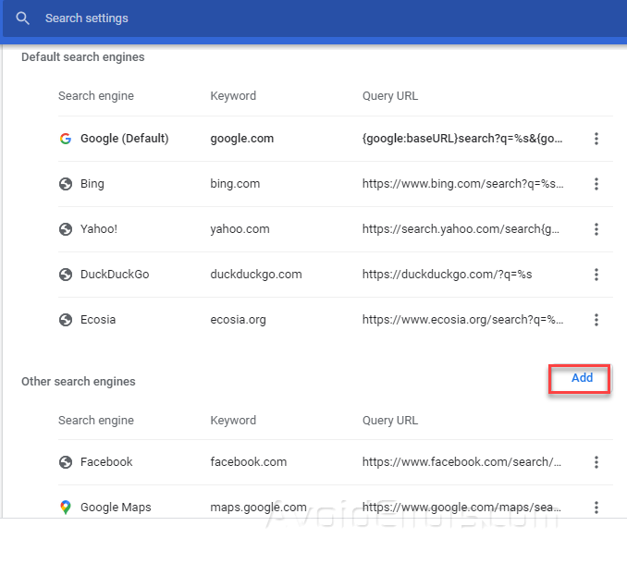627x563 pixels.
Task: Click the Google logo icon
Action: [x=66, y=139]
